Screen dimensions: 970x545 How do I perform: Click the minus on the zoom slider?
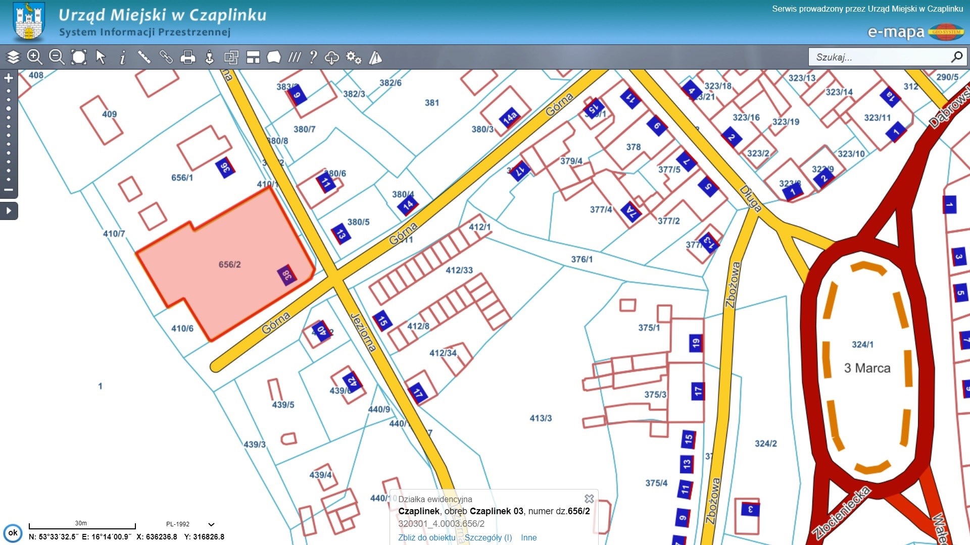9,190
